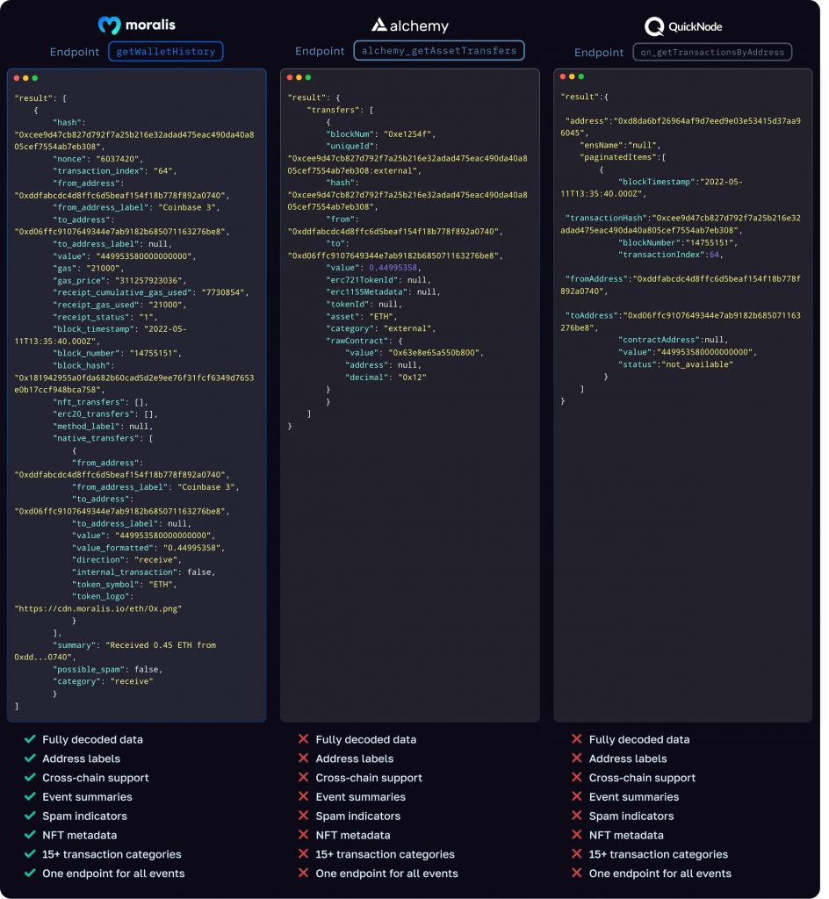This screenshot has width=829, height=899.
Task: Click the Moralis summary 'Received 0.45 ETH' line
Action: pyautogui.click(x=161, y=644)
